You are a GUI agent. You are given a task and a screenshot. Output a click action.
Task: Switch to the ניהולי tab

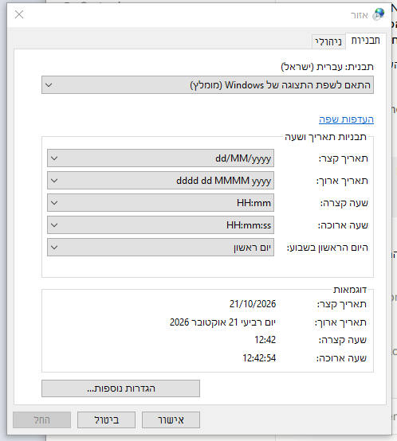[x=328, y=41]
